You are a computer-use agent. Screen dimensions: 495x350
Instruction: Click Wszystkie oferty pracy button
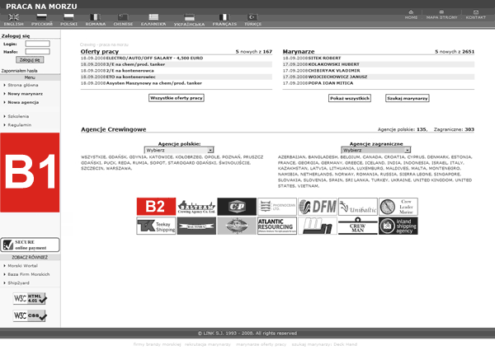tap(177, 98)
